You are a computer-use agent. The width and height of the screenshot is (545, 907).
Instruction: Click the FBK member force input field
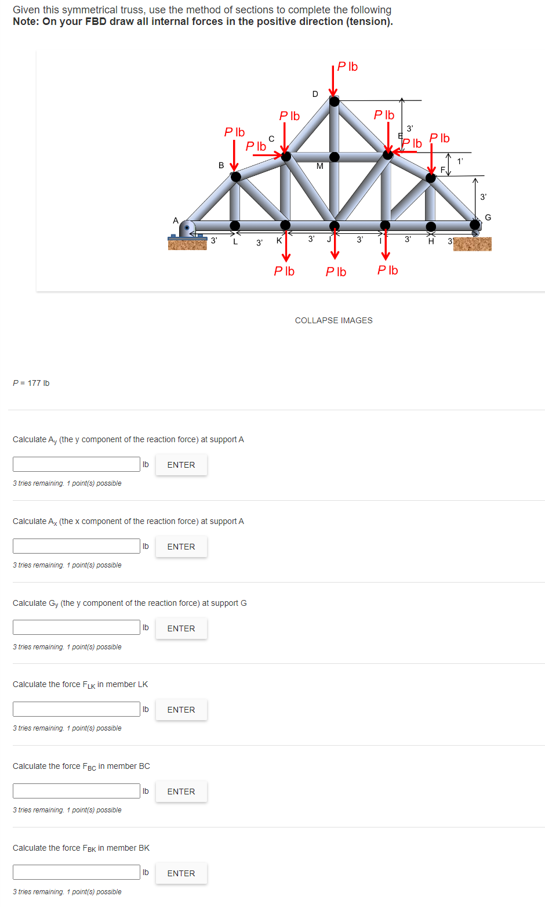[x=76, y=872]
